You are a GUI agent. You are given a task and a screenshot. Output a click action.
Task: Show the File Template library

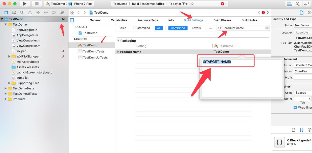[294, 130]
